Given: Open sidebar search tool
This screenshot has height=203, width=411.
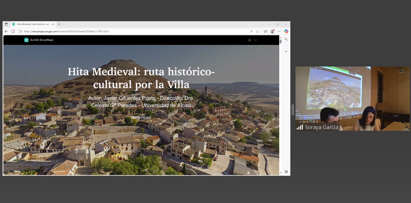Looking at the screenshot, I should click(x=286, y=39).
